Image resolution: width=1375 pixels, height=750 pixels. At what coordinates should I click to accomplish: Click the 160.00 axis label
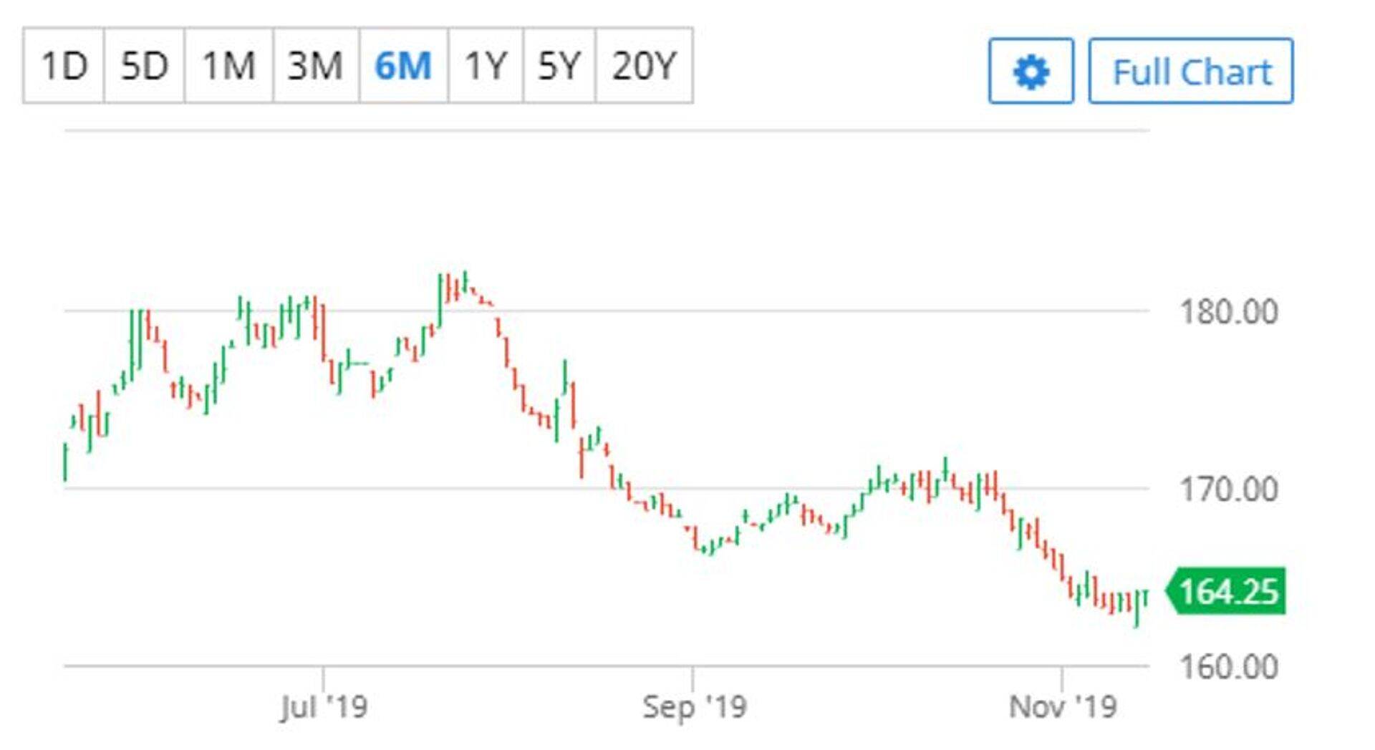[x=1228, y=667]
